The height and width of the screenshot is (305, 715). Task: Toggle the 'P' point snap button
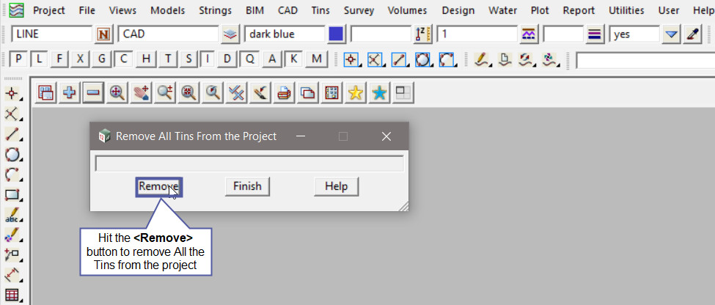tap(19, 59)
